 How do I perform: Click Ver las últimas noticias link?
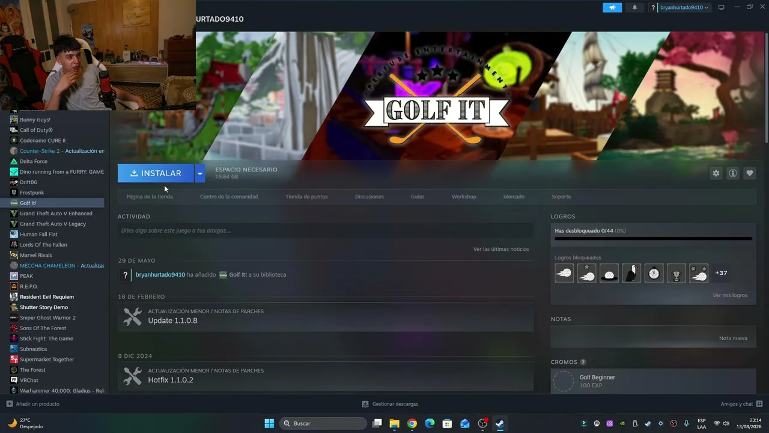[x=501, y=249]
